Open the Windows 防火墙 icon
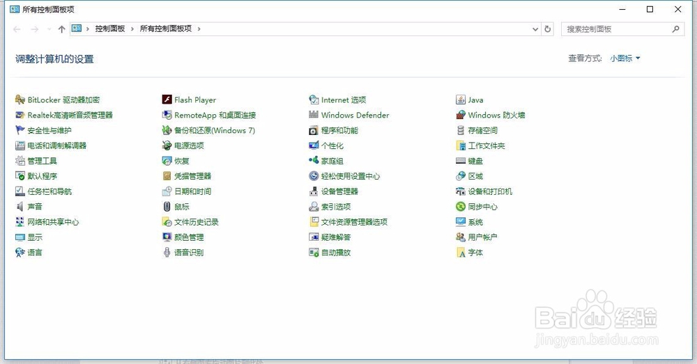This screenshot has height=364, width=697. [461, 115]
